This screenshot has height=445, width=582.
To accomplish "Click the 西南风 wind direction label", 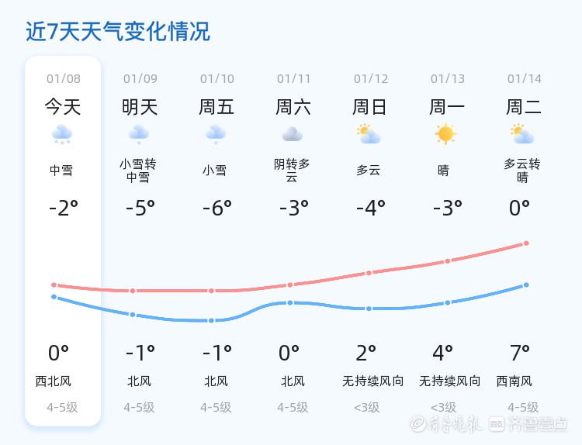I will click(514, 381).
